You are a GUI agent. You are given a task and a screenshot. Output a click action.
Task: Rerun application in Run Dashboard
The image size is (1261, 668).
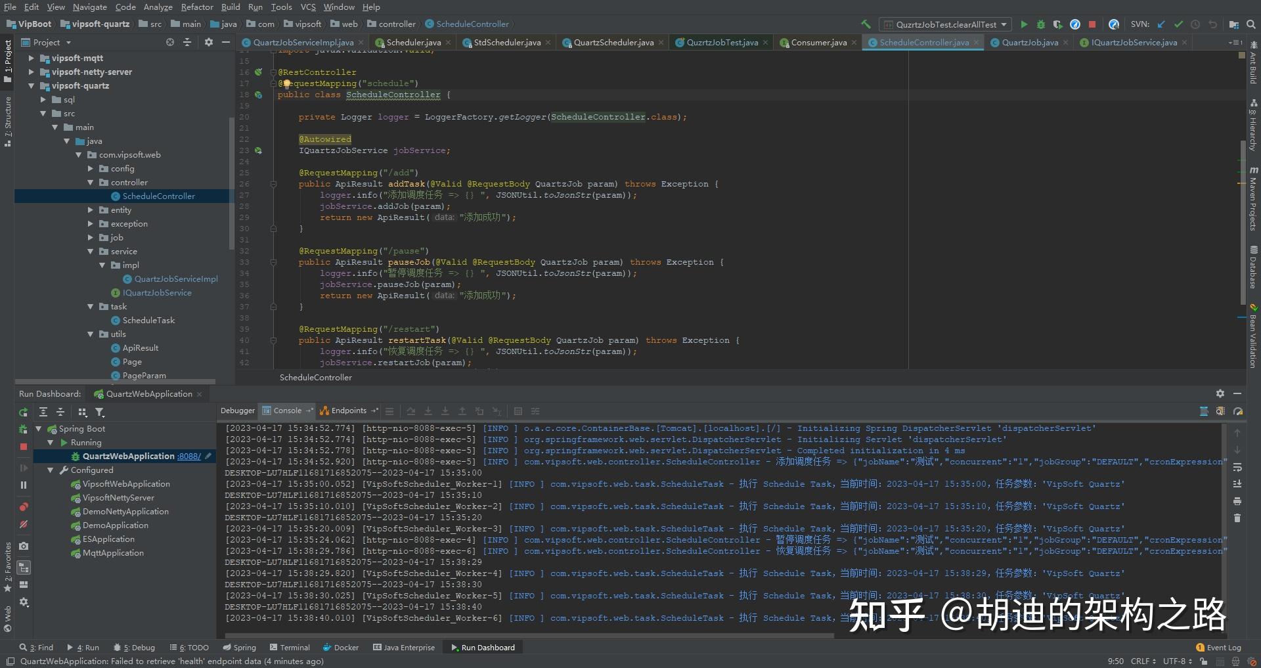click(24, 412)
